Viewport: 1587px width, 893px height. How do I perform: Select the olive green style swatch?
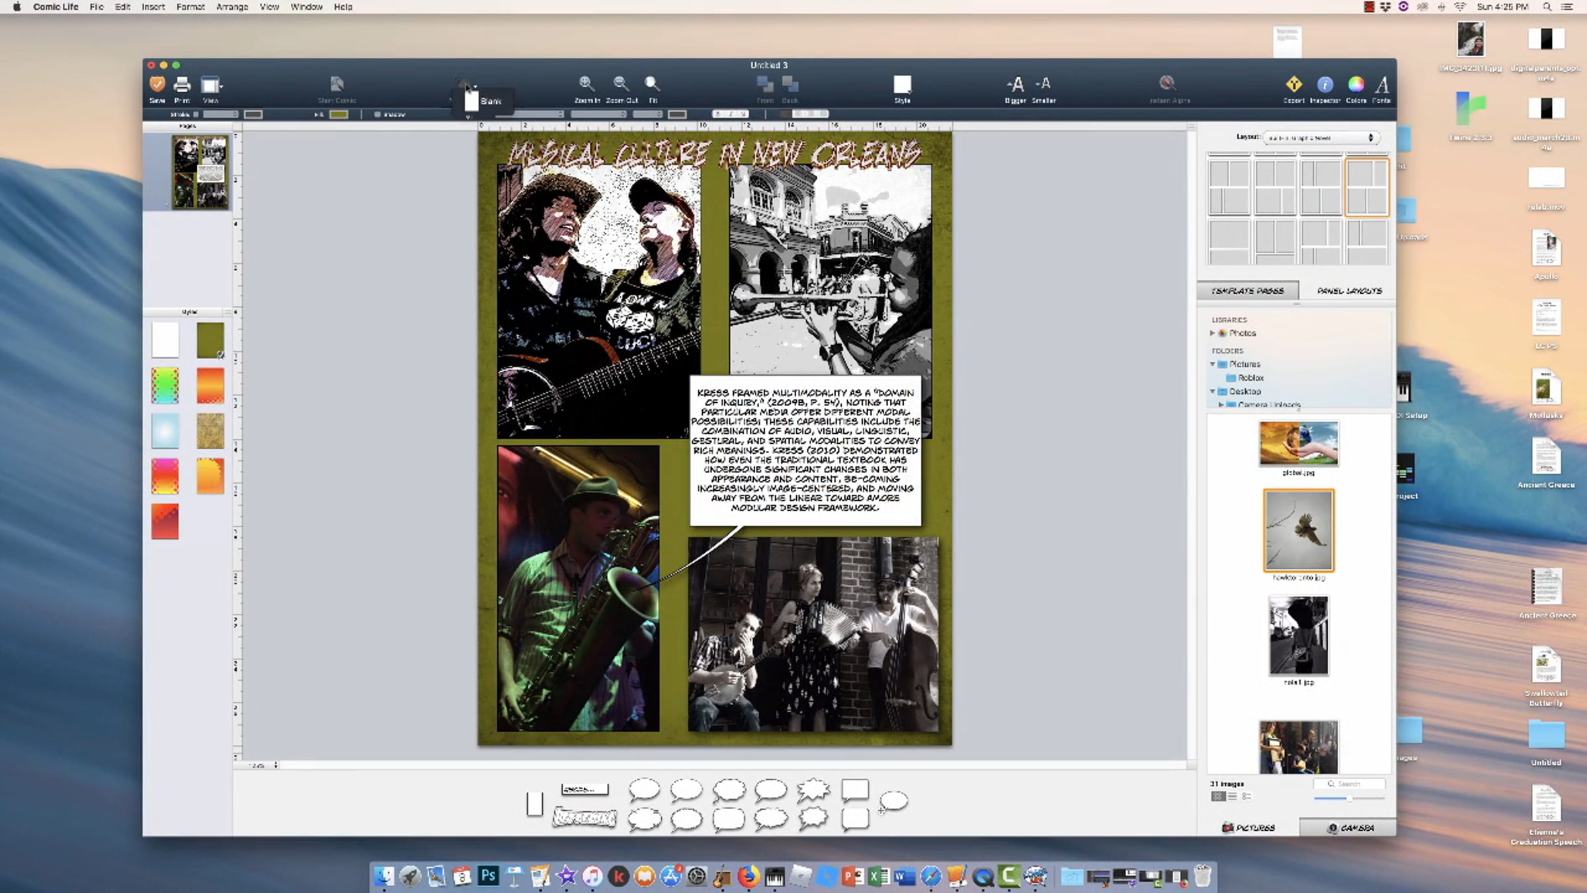tap(210, 340)
